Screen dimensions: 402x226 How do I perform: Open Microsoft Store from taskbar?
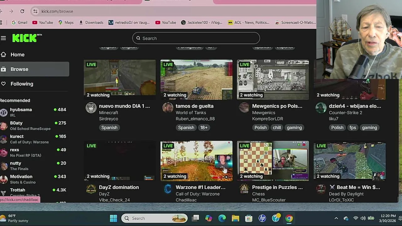[x=249, y=218]
